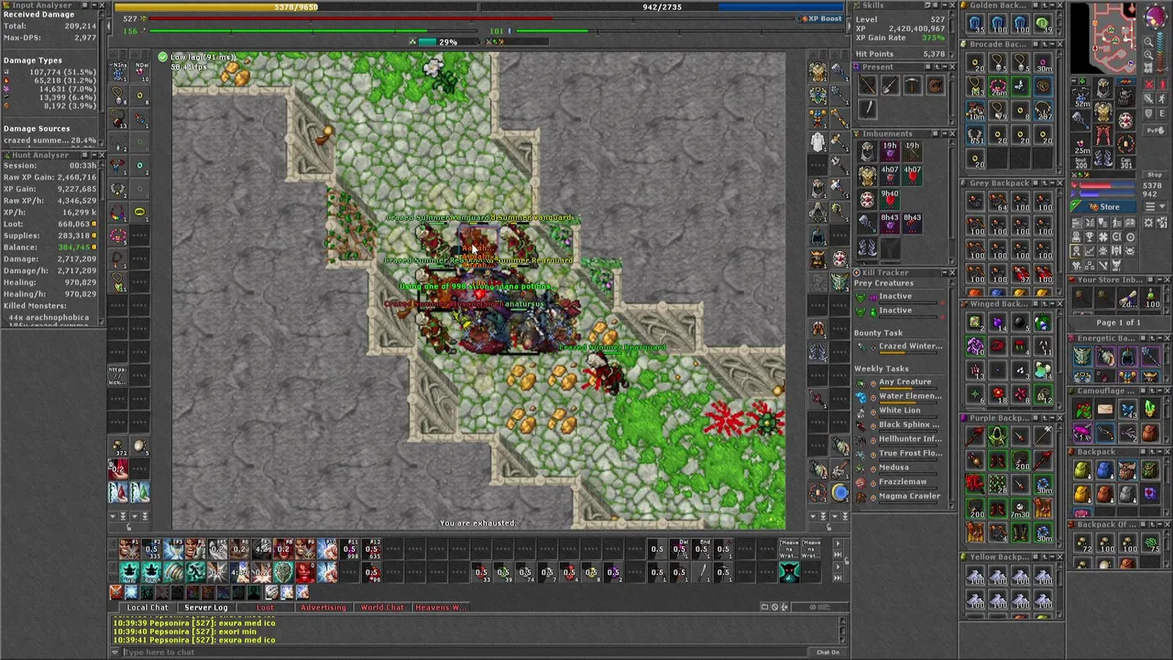Viewport: 1173px width, 660px height.
Task: Click the PvP mode button
Action: pyautogui.click(x=1156, y=130)
